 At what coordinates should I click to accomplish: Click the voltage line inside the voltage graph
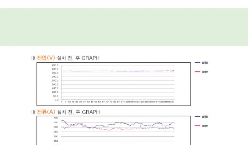(x=117, y=71)
